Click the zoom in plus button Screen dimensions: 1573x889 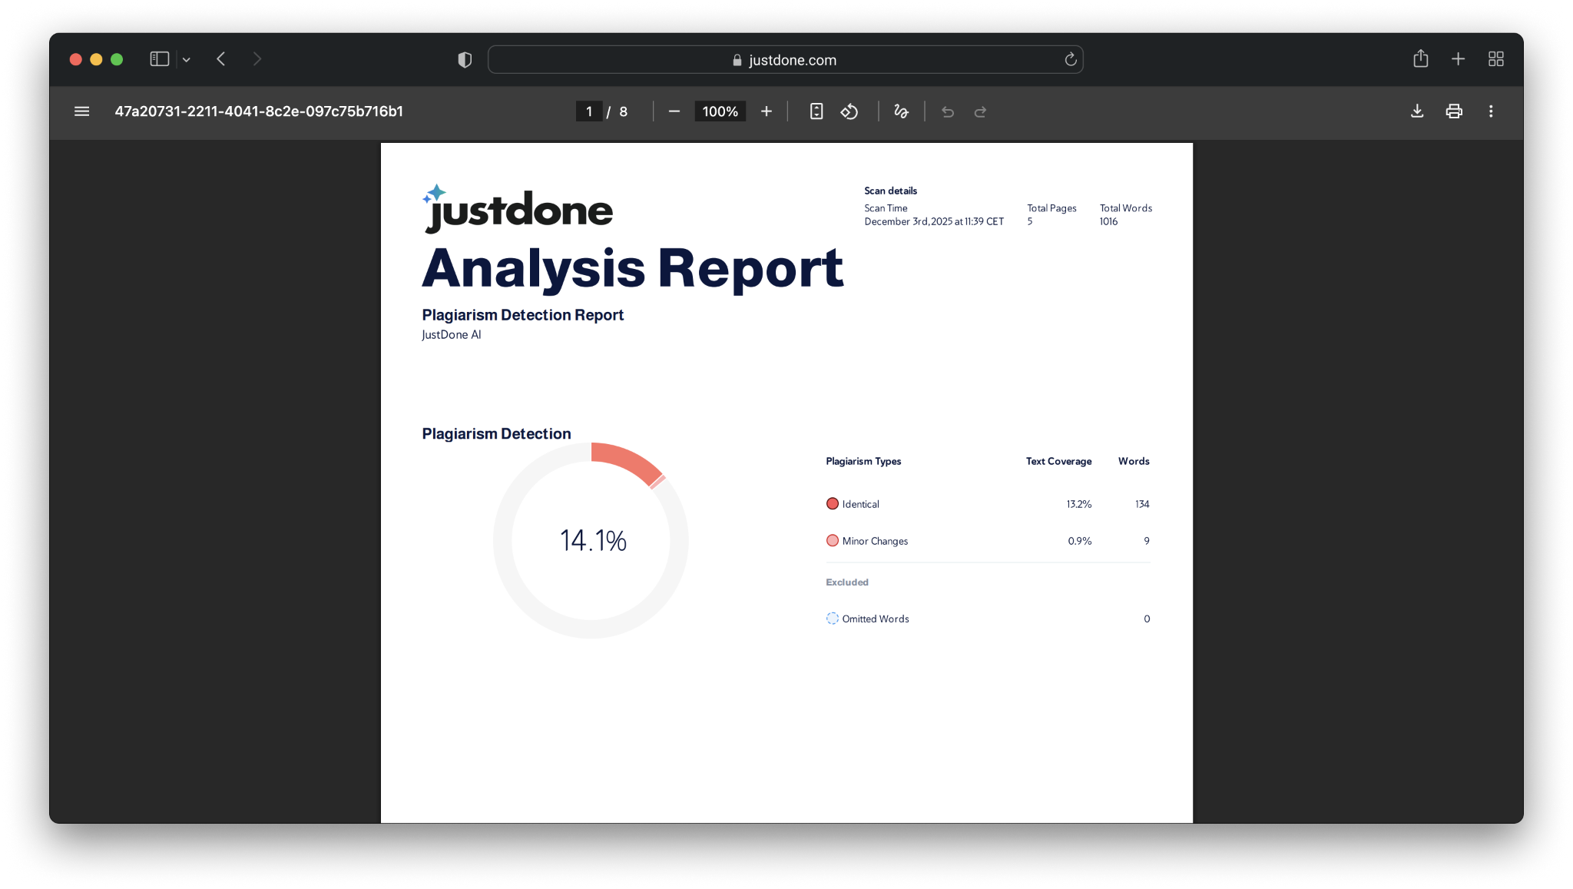[x=766, y=111]
